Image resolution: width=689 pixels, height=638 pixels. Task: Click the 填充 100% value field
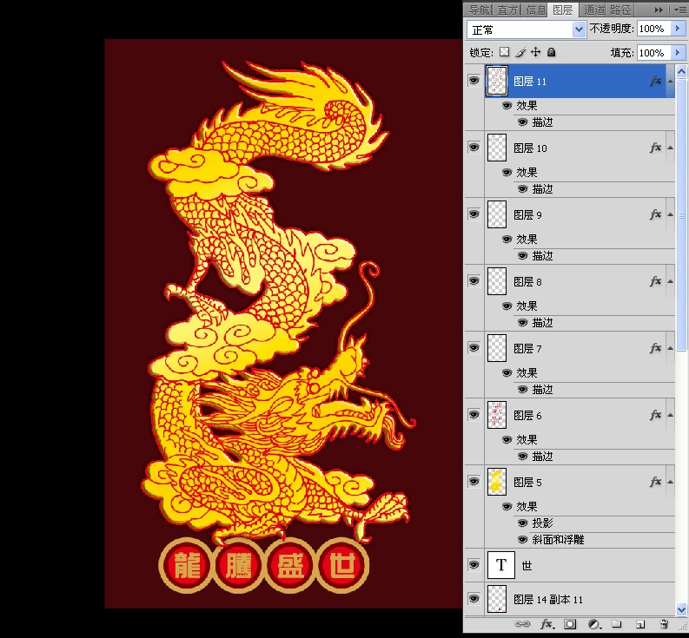tap(654, 53)
